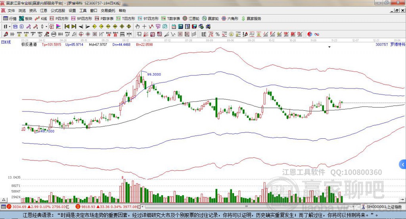Open the 帮助 menu
Viewport: 406px width, 219px height.
122,11
